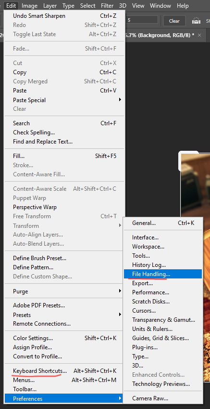Open 3D preferences in submenu
The image size is (210, 409).
coord(163,366)
